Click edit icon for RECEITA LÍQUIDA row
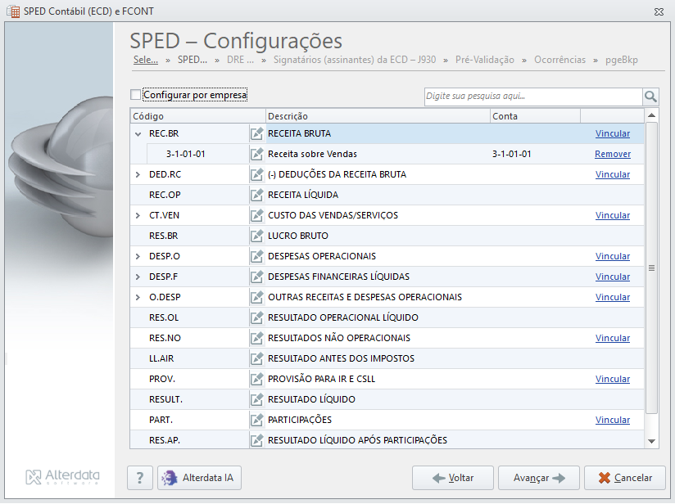This screenshot has width=675, height=504. [x=256, y=195]
